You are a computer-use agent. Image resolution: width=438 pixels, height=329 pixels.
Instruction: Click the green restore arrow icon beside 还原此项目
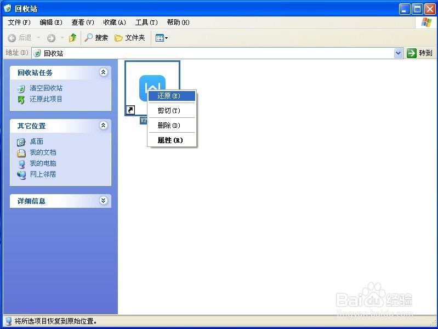pyautogui.click(x=21, y=100)
